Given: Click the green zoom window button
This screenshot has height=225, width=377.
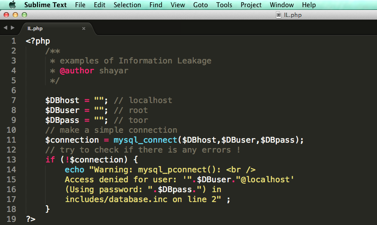Looking at the screenshot, I should coord(24,15).
